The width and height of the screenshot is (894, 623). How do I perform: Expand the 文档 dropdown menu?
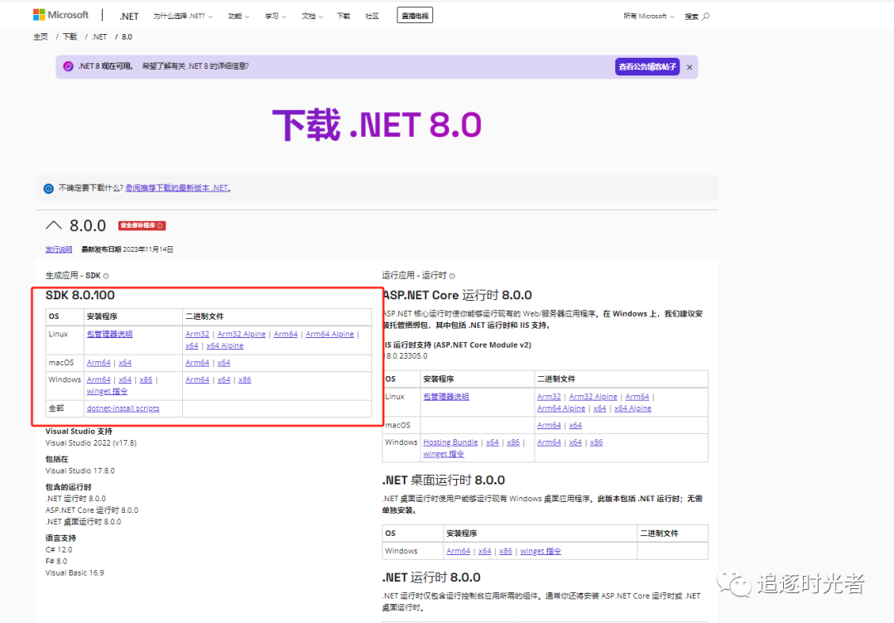[x=312, y=16]
